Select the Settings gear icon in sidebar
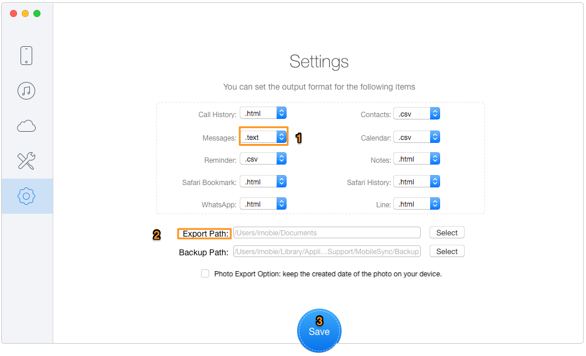 point(26,196)
